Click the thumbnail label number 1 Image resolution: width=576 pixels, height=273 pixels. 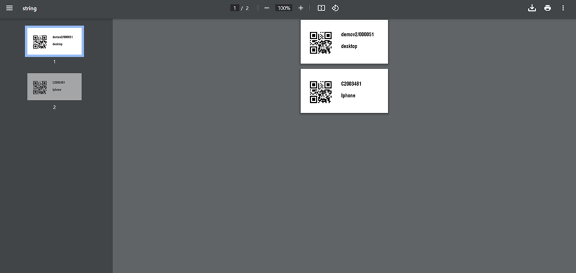55,62
